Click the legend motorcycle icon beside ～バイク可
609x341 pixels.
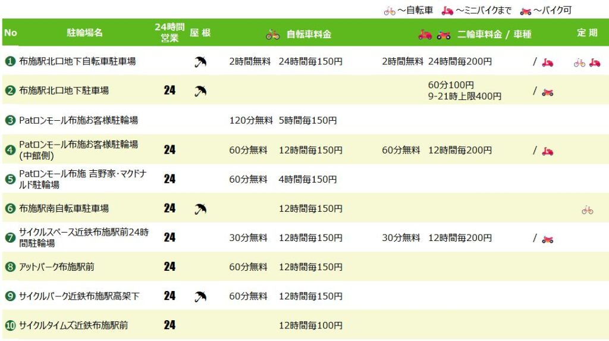[526, 12]
